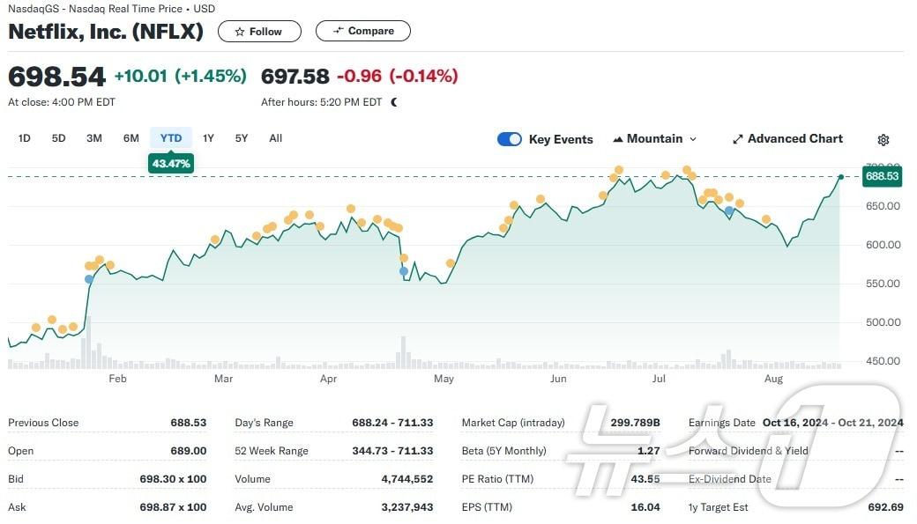917x524 pixels.
Task: Click the compare arrows icon in Compare button
Action: click(x=338, y=31)
